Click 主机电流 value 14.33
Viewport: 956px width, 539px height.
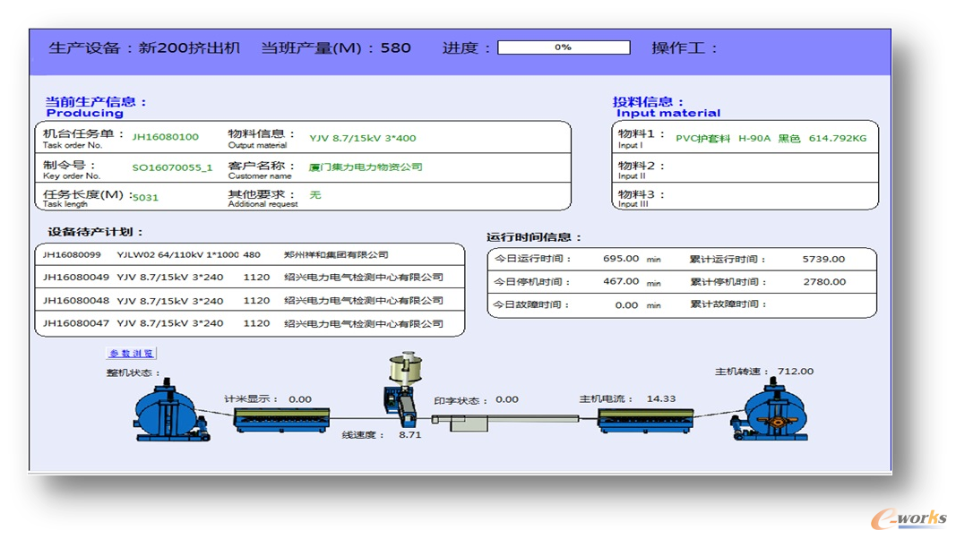pyautogui.click(x=661, y=398)
